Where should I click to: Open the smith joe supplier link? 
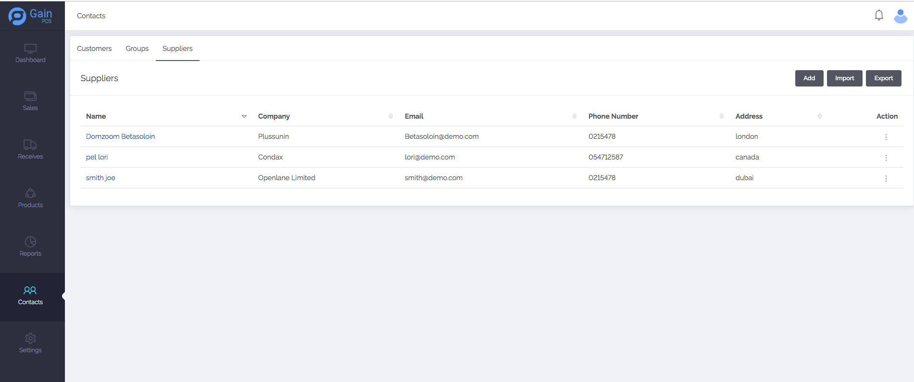pyautogui.click(x=100, y=178)
